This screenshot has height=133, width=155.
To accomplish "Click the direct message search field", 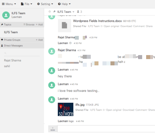I will click(x=22, y=53).
